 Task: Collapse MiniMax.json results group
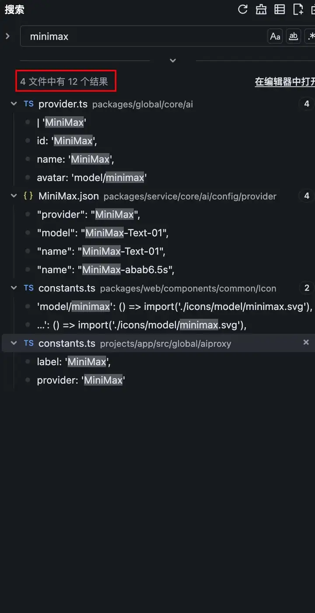coord(14,196)
